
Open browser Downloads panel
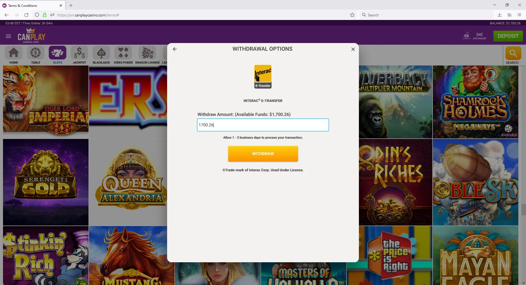(500, 15)
